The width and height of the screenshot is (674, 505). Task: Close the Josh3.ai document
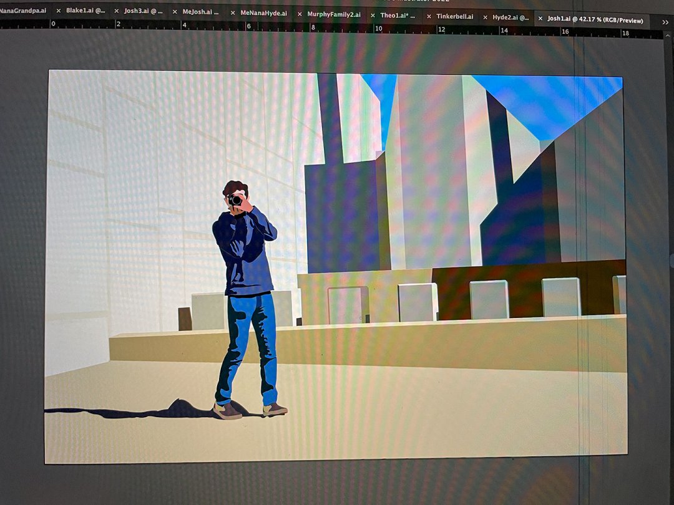(116, 11)
